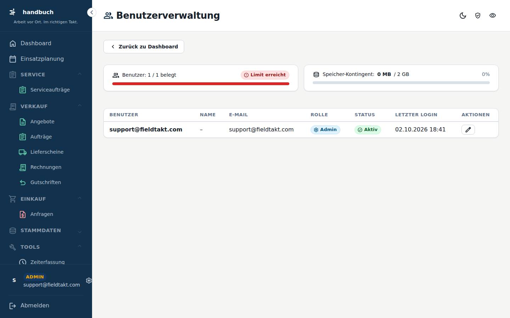510x318 pixels.
Task: Click the Speicher-Kontingent database icon
Action: coord(316,75)
